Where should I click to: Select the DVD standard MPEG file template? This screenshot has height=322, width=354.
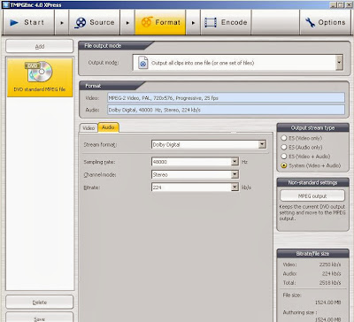click(x=40, y=77)
